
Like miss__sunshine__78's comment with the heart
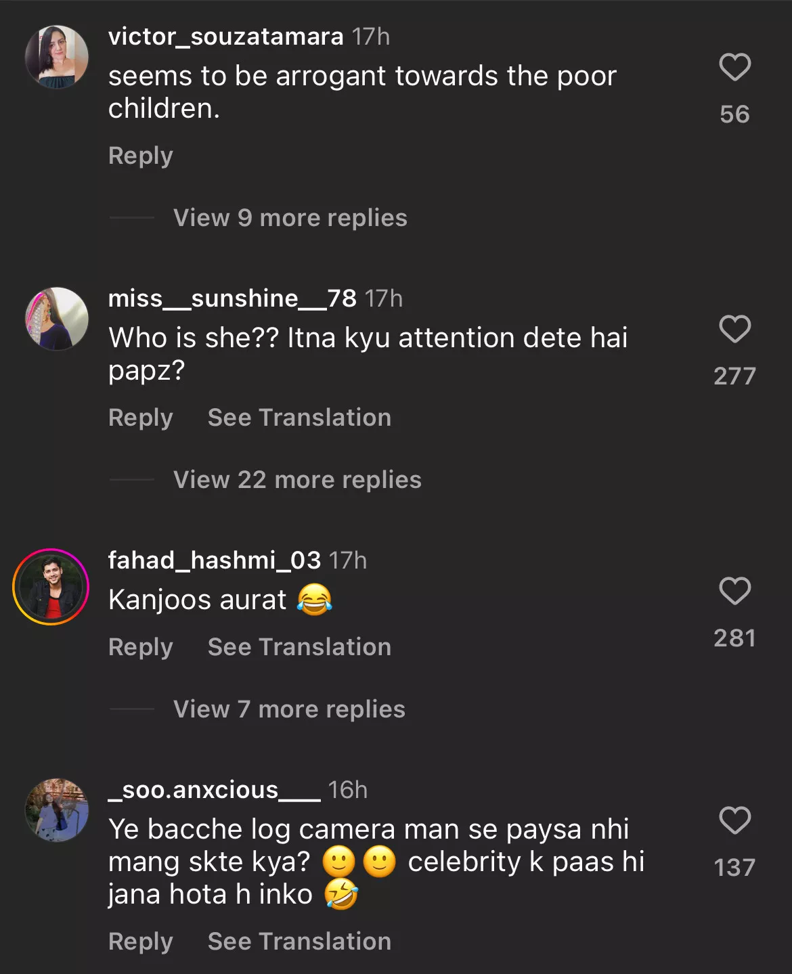(734, 330)
